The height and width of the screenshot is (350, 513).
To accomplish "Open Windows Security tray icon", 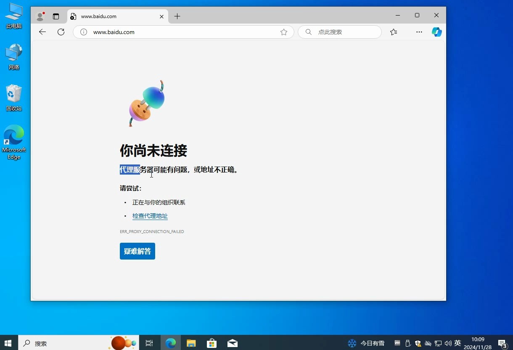I will 418,343.
